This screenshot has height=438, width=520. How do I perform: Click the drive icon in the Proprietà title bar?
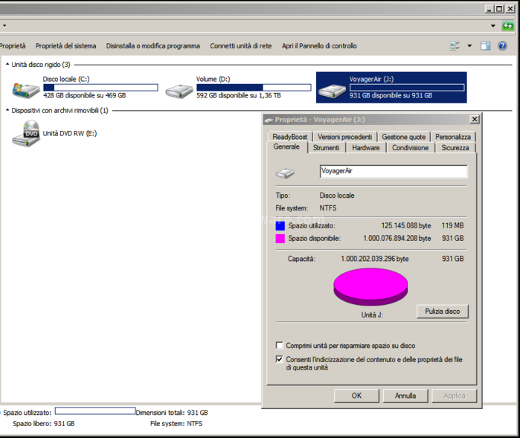click(269, 120)
